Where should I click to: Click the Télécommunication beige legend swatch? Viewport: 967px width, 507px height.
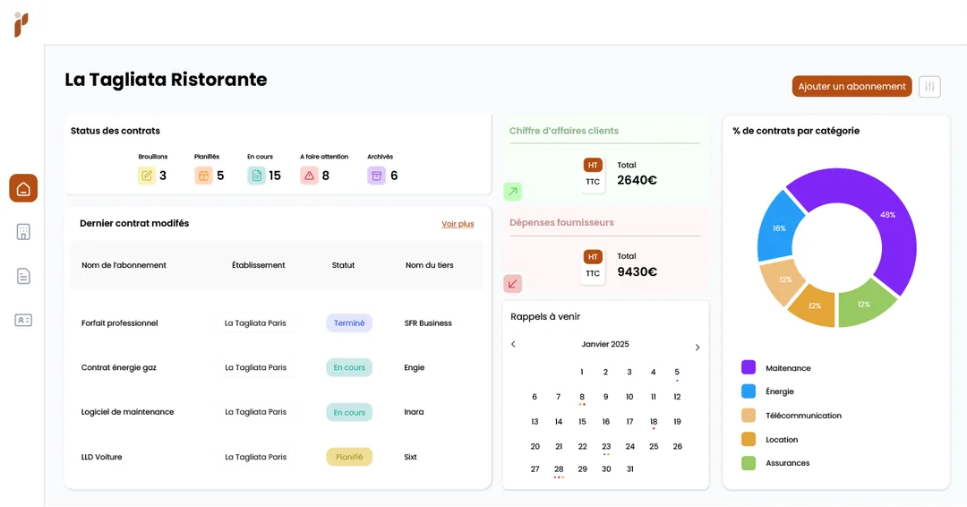[748, 415]
